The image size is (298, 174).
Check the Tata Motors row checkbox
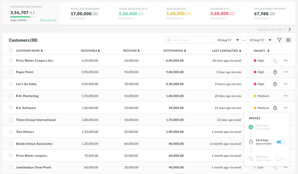[11, 132]
